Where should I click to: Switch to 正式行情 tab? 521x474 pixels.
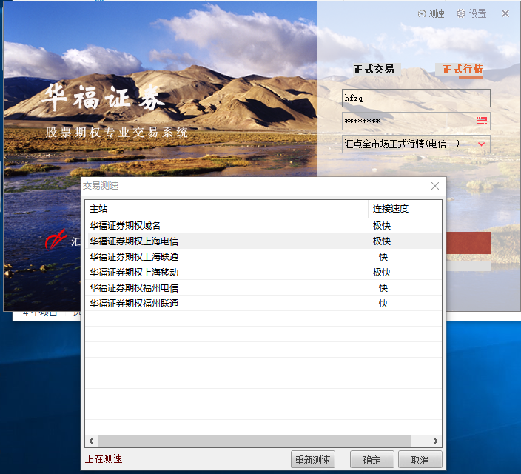[x=463, y=69]
